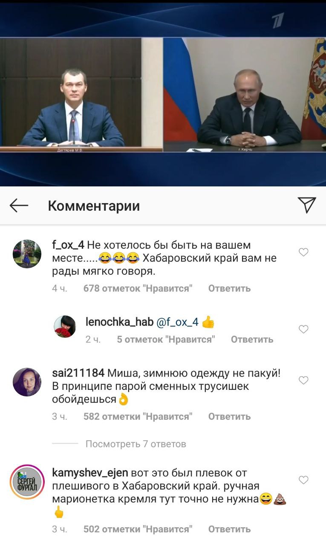The height and width of the screenshot is (546, 326).
Task: Open lenochka_hab profile picture
Action: click(x=65, y=327)
